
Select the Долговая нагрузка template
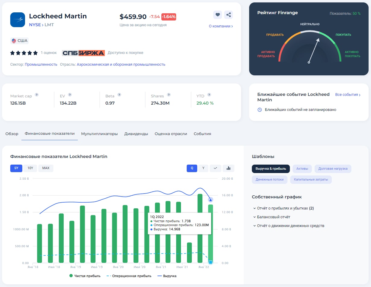click(333, 169)
